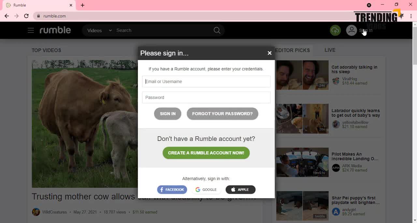Switch to the LIVE tab
The width and height of the screenshot is (417, 223).
click(x=330, y=50)
